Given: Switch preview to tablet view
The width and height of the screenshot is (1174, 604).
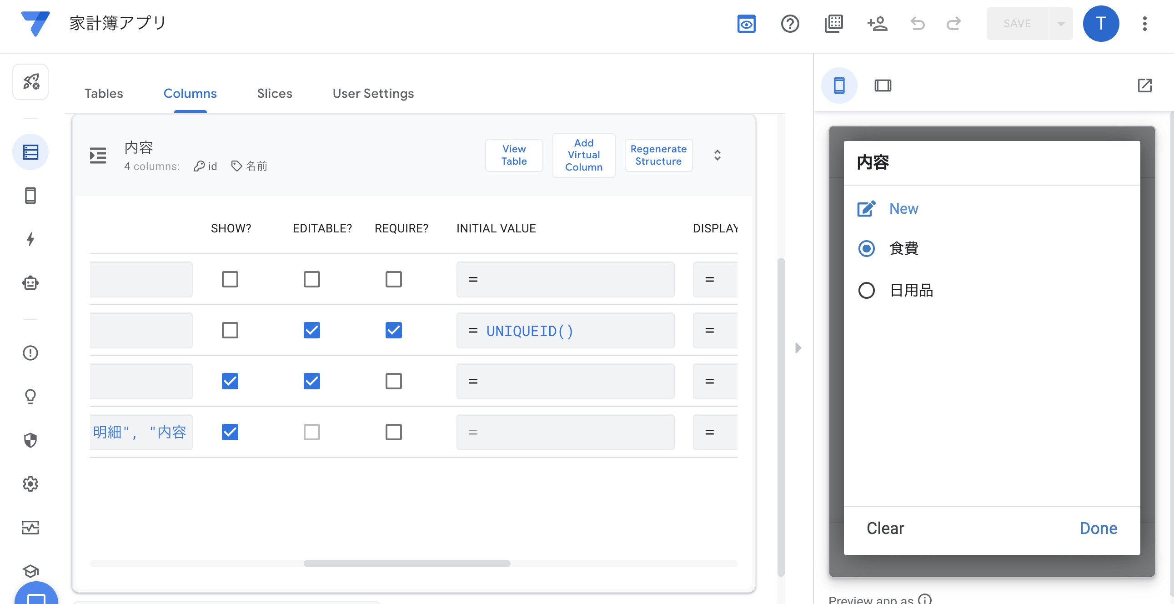Looking at the screenshot, I should tap(883, 85).
